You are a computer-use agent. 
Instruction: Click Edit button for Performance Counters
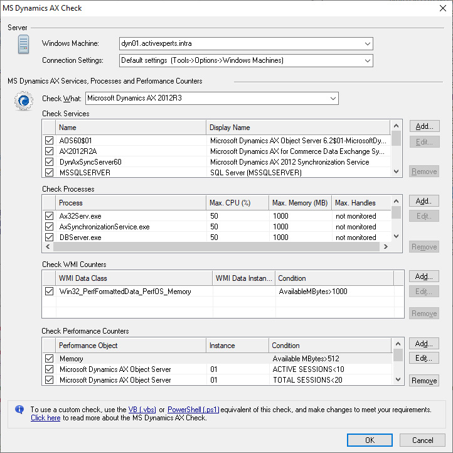click(x=424, y=358)
